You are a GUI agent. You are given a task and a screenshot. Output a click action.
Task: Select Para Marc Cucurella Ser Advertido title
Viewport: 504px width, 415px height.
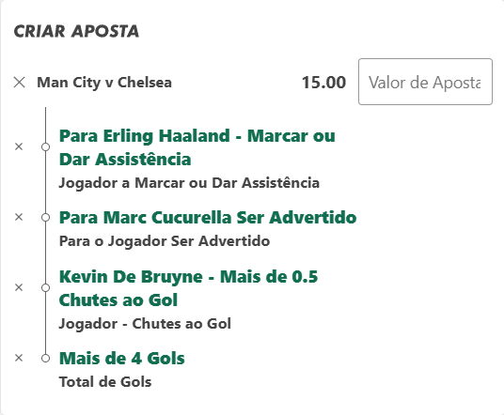coord(208,217)
